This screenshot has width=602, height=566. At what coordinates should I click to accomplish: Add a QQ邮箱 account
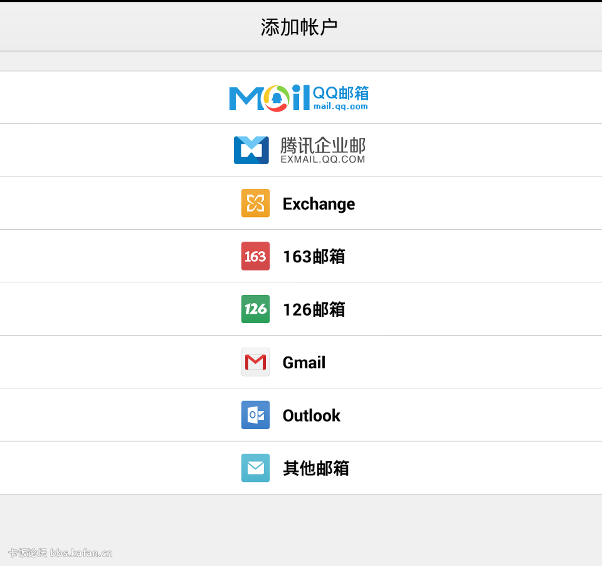[x=301, y=97]
